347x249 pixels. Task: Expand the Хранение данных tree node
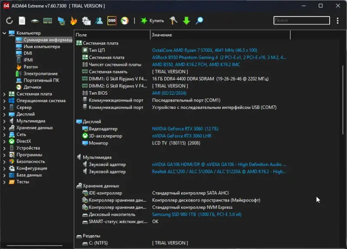click(4, 128)
